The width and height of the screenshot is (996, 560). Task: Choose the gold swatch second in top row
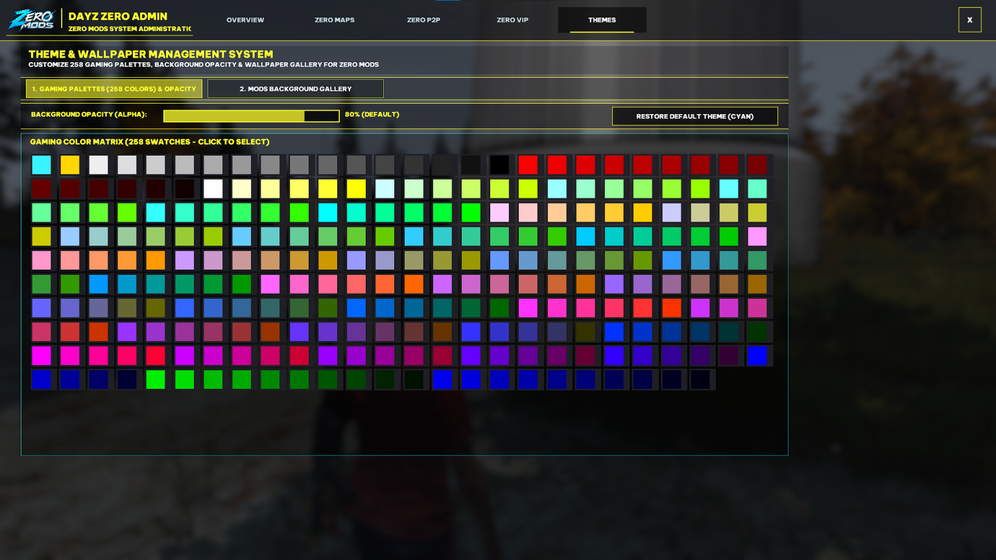(x=70, y=165)
